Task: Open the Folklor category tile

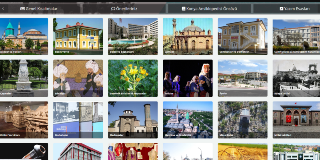Action: (x=187, y=78)
